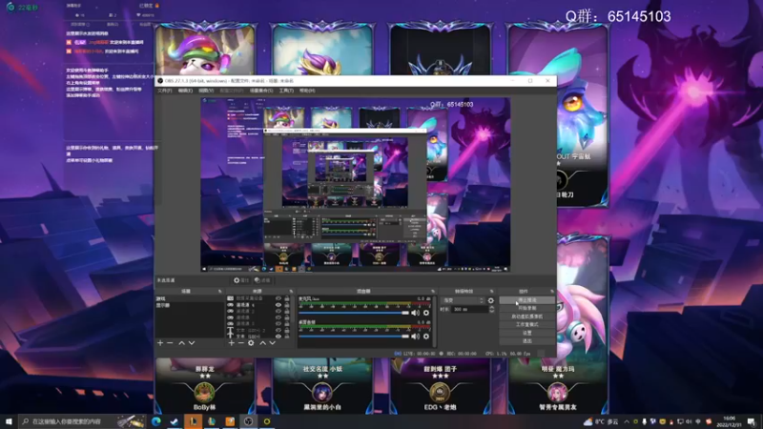Move the scene down in the Scenes list
763x429 pixels.
click(192, 343)
